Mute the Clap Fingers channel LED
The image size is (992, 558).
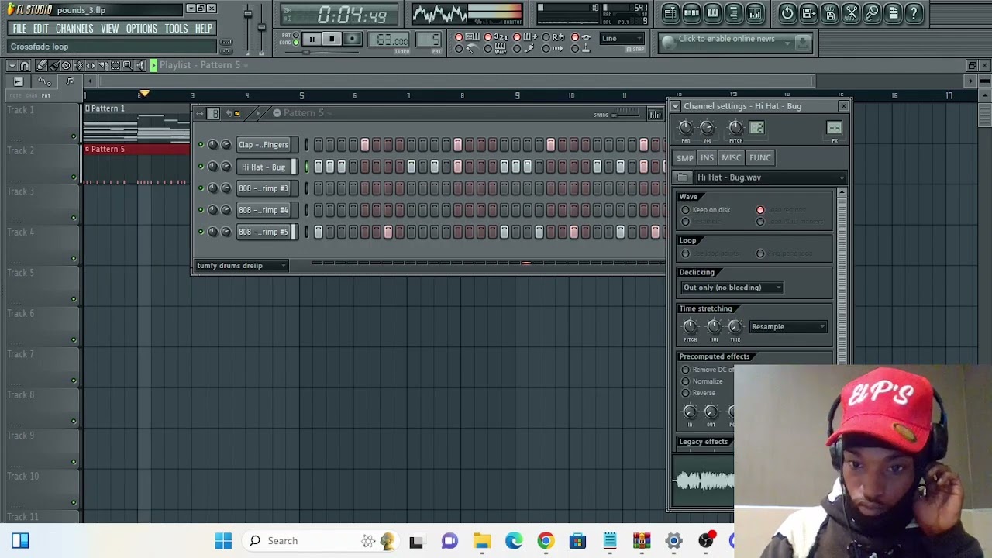coord(201,145)
